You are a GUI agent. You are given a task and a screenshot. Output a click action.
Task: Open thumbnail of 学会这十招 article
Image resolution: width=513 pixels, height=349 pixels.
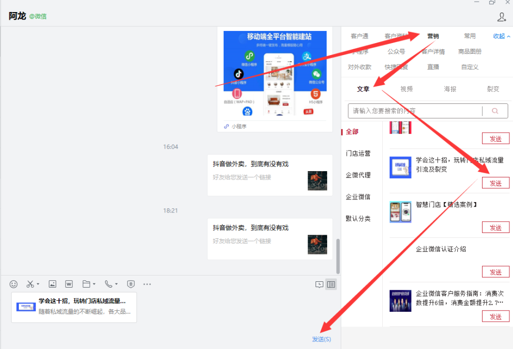pos(400,167)
